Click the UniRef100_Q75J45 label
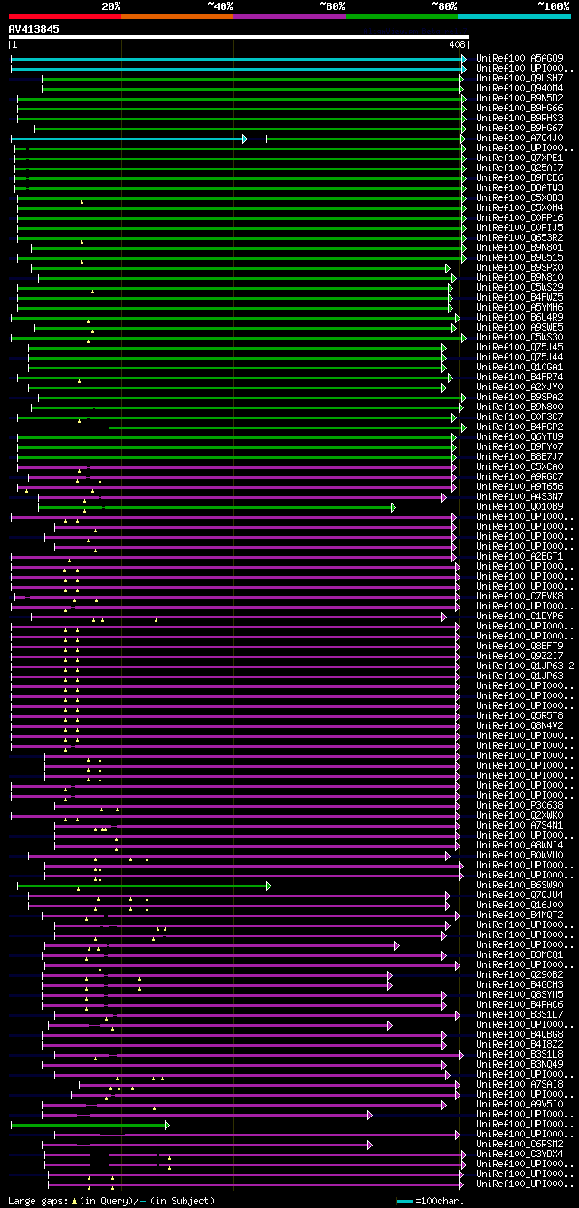579x1208 pixels. [519, 347]
